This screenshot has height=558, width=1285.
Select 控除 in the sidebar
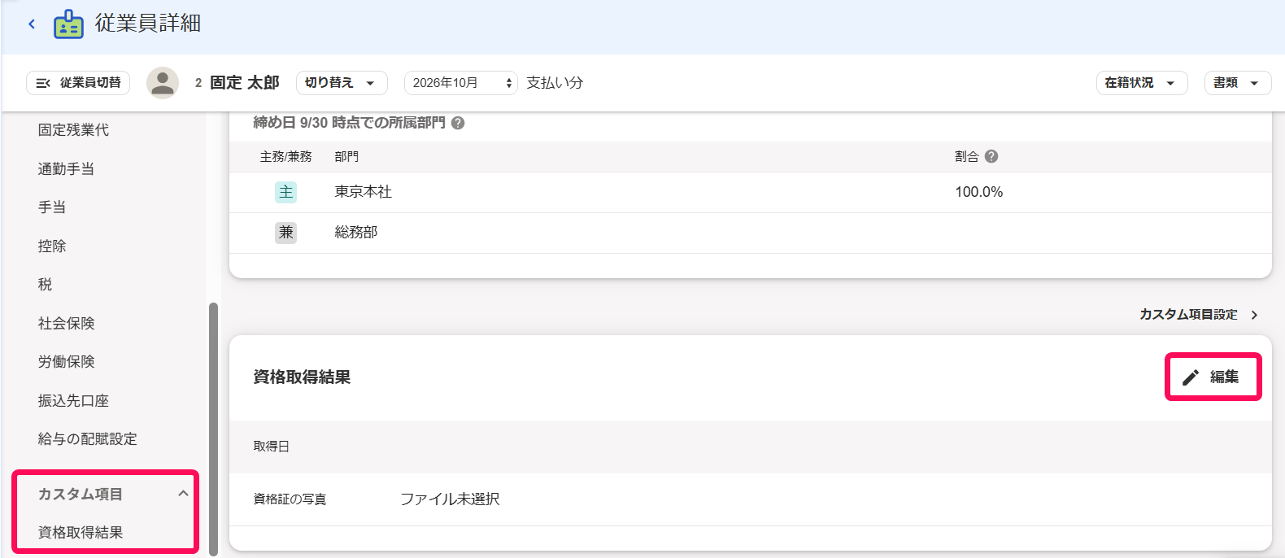tap(52, 246)
